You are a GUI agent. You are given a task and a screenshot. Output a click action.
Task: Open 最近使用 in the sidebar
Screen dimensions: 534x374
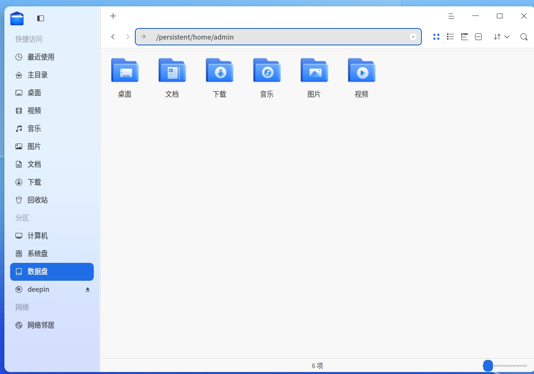[52, 57]
